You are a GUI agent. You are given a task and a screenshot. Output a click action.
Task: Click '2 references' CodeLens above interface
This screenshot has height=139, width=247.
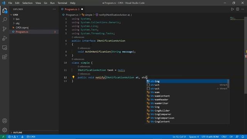point(78,37)
